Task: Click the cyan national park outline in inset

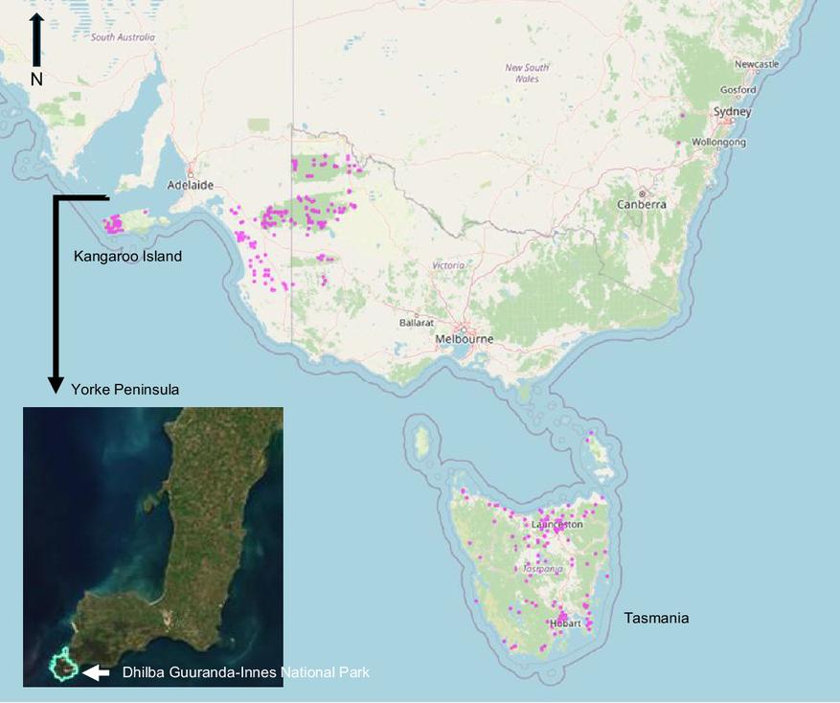Action: 64,665
